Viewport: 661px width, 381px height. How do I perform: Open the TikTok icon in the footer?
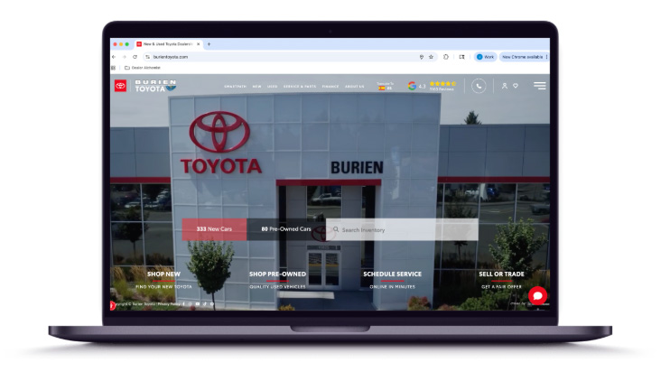205,304
